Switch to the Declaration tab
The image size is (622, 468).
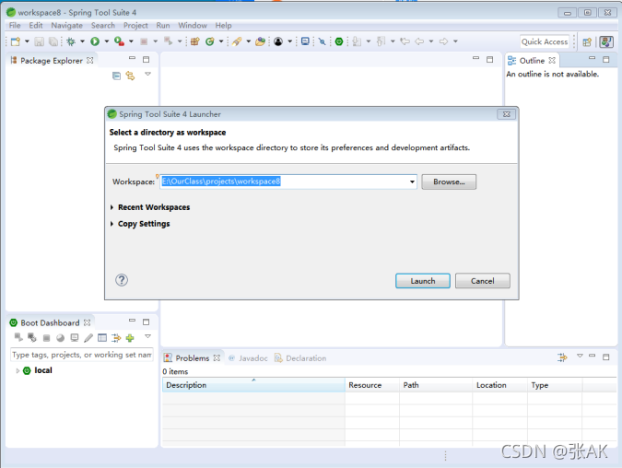click(x=300, y=358)
